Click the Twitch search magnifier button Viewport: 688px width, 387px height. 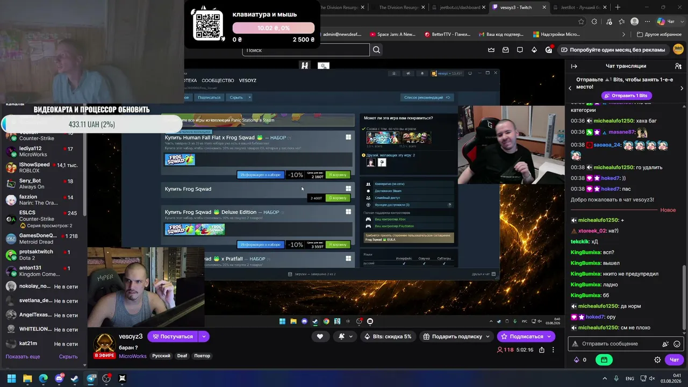[376, 50]
